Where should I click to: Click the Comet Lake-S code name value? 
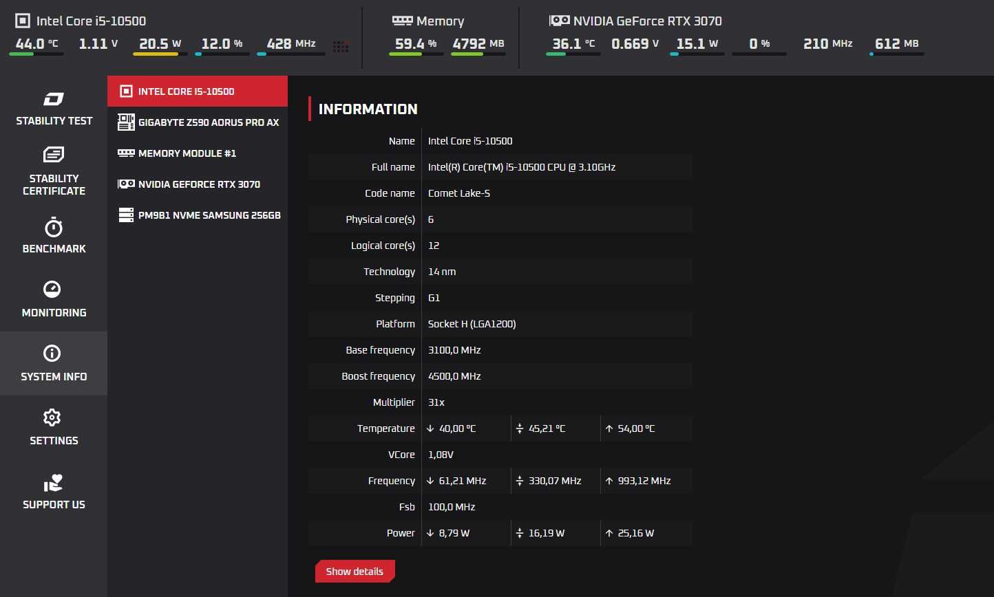click(x=459, y=193)
